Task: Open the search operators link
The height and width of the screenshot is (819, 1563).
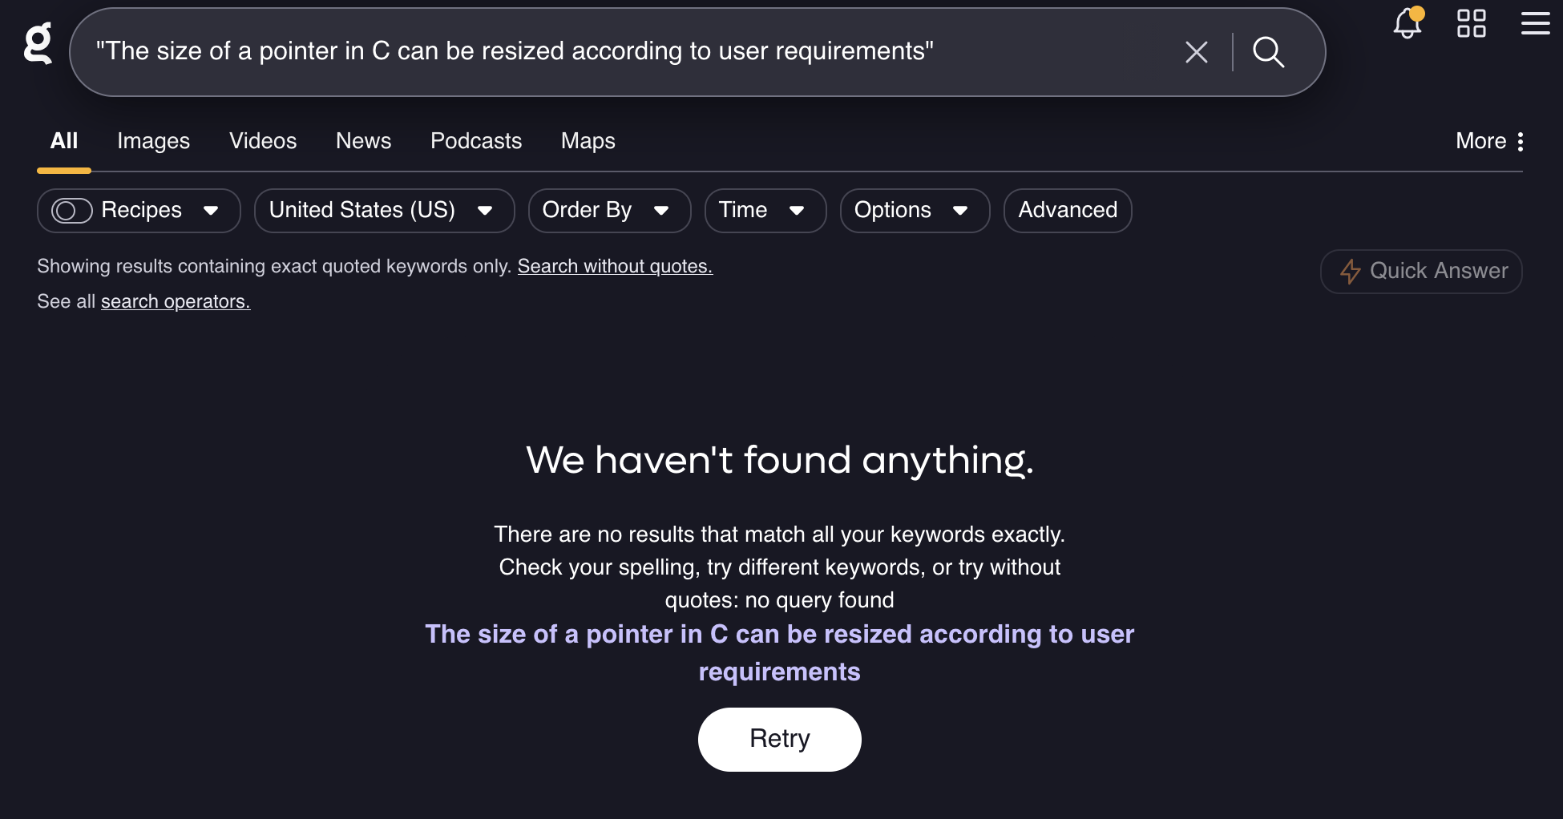Action: click(x=176, y=301)
